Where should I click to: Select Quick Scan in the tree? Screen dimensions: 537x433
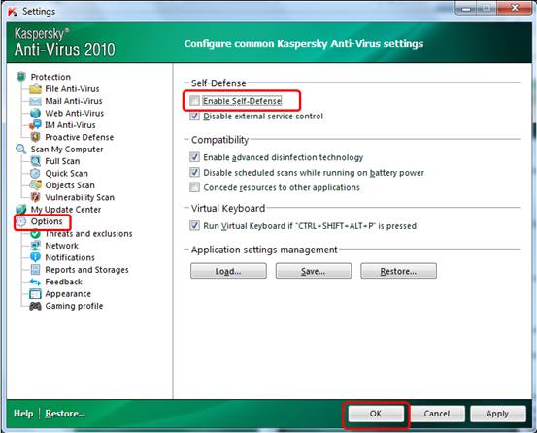coord(66,173)
